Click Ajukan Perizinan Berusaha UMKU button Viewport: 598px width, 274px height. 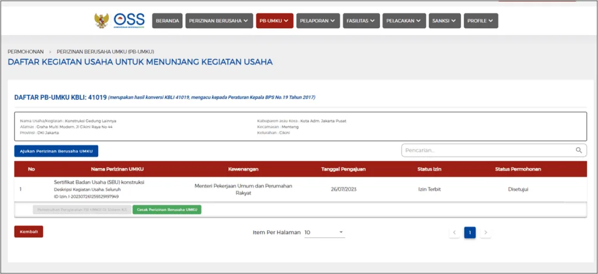(57, 151)
